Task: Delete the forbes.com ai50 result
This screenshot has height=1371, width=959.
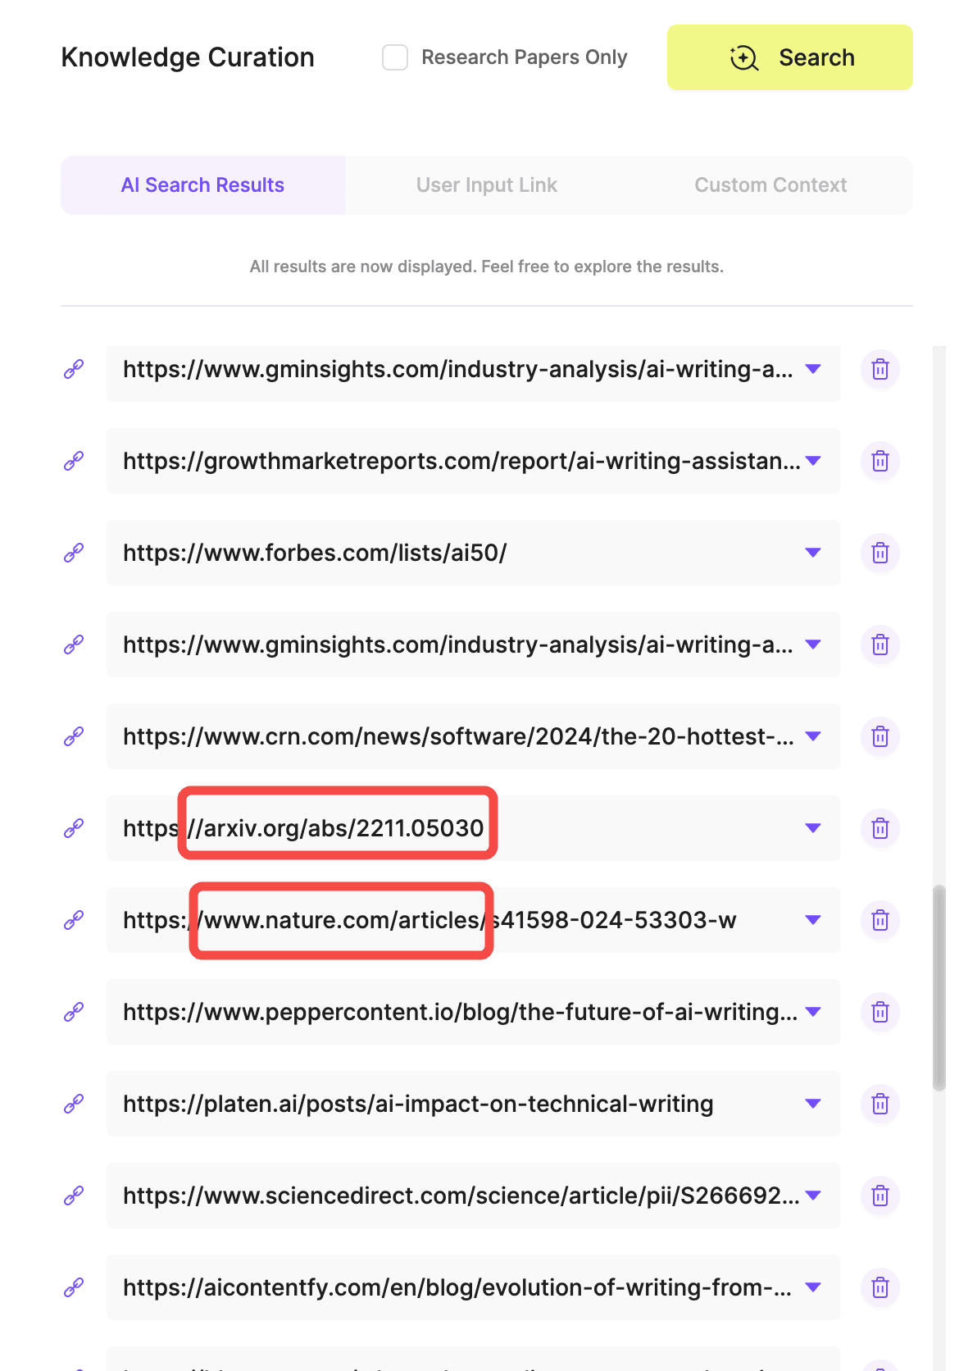Action: (879, 553)
